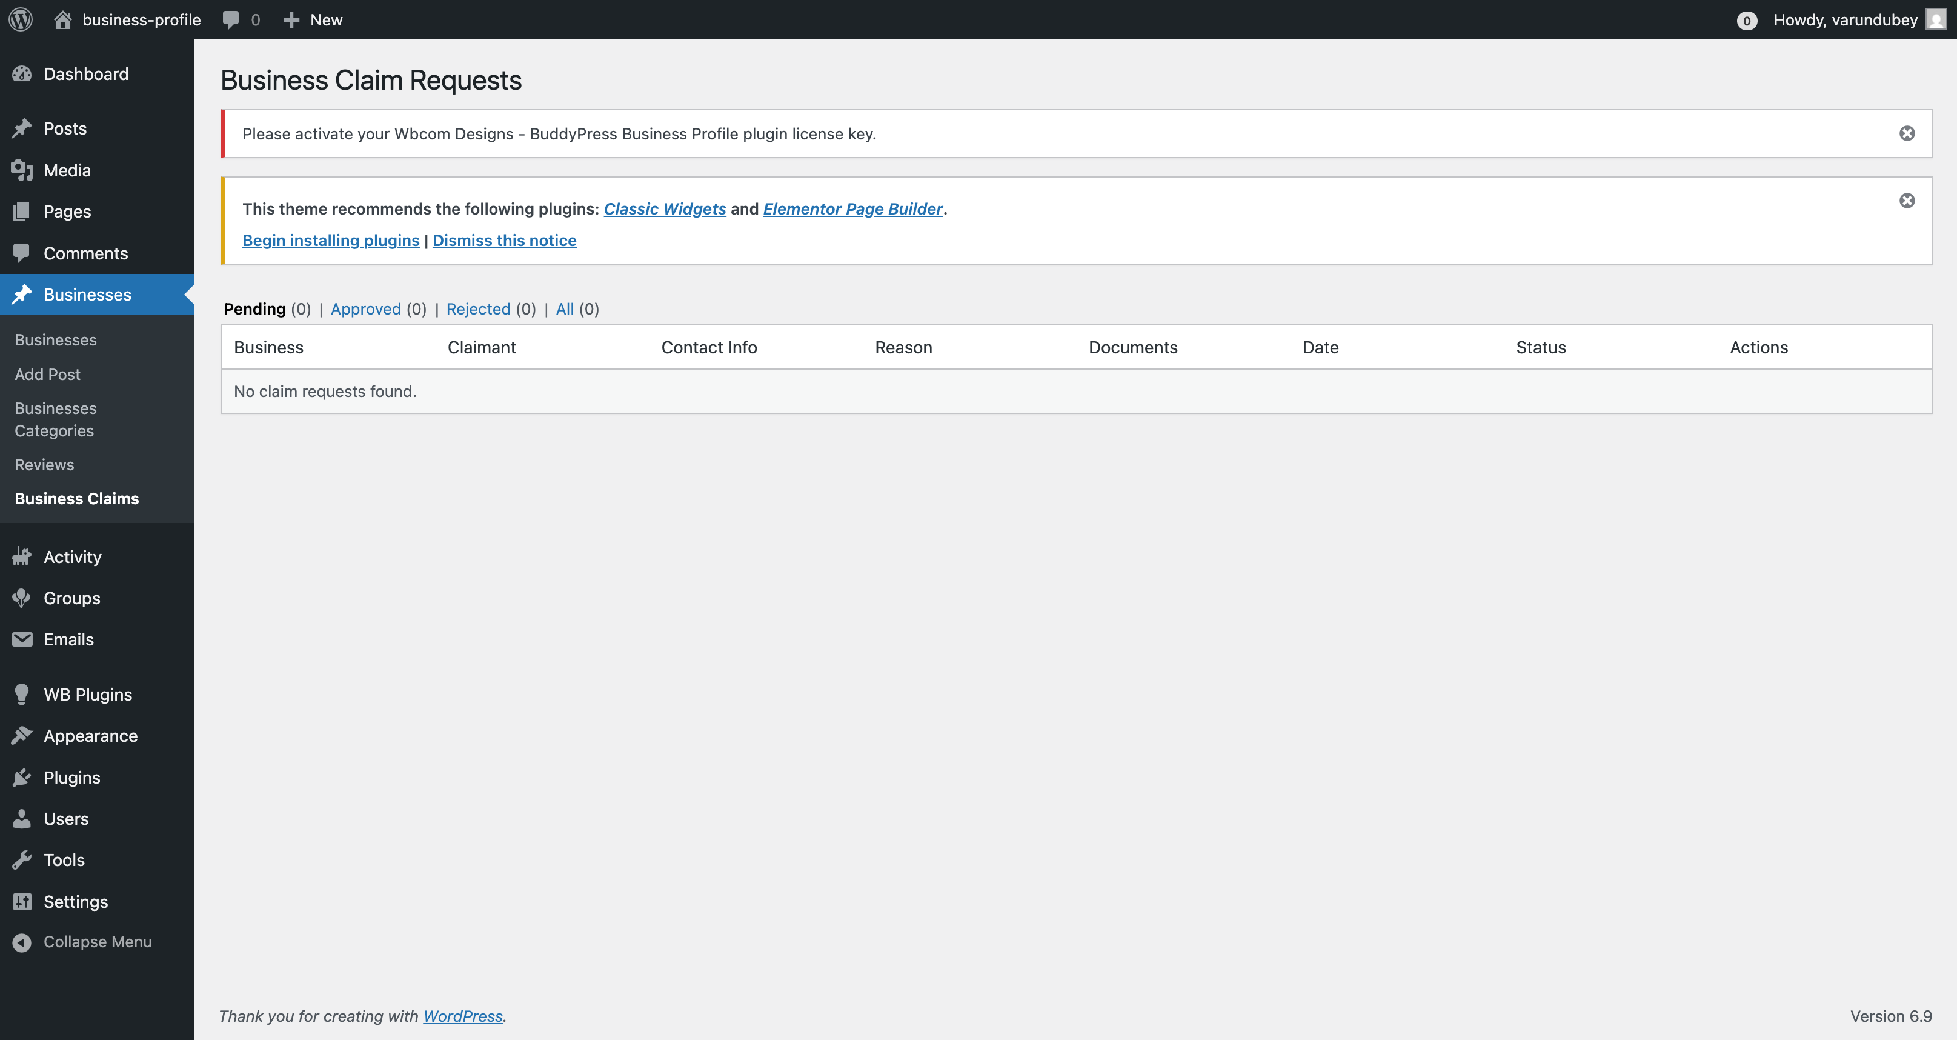The height and width of the screenshot is (1040, 1957).
Task: Open the Add Post submenu link
Action: point(47,374)
